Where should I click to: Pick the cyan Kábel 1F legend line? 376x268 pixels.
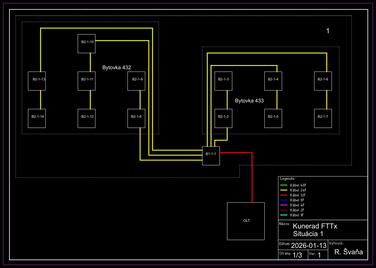coord(284,215)
